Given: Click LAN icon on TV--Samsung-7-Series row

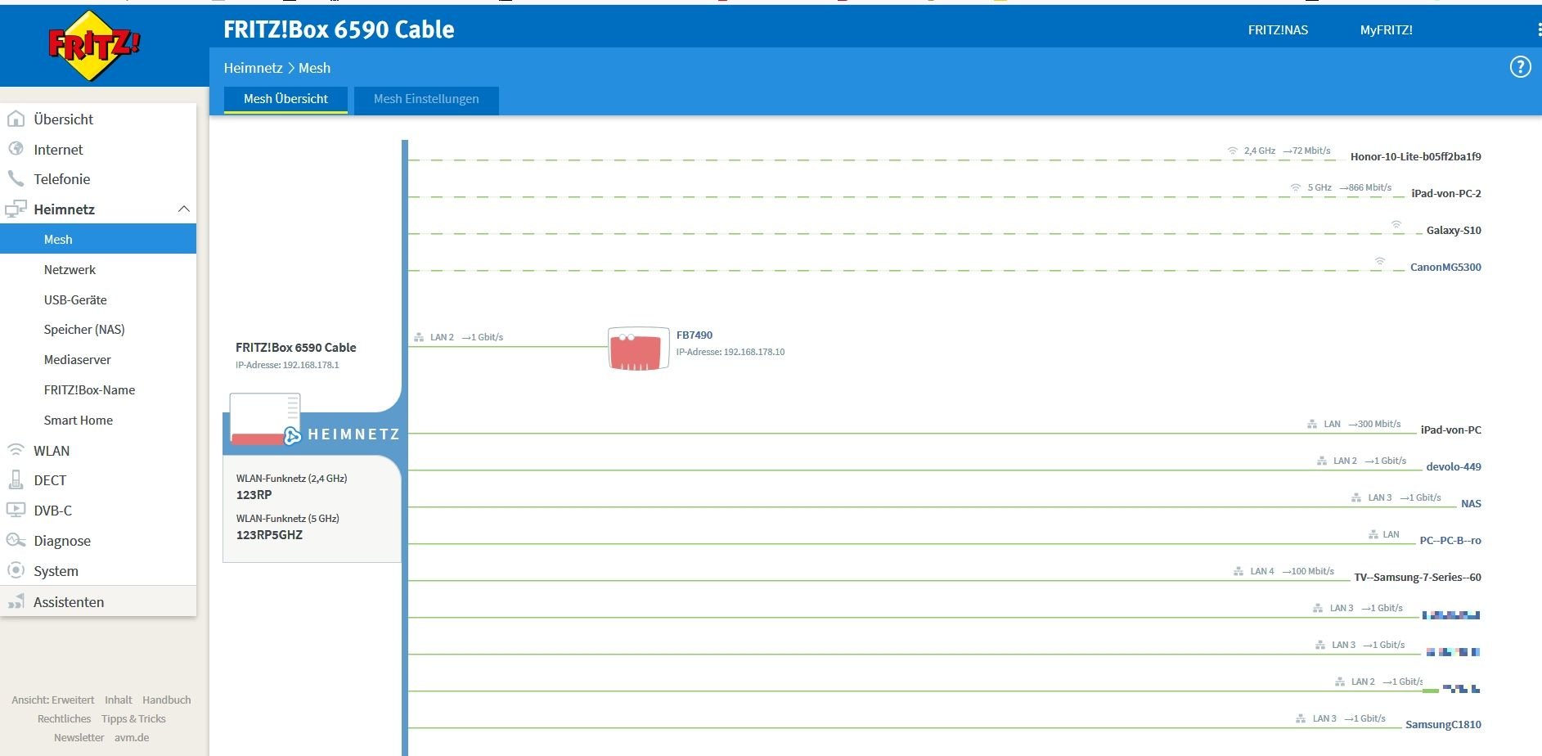Looking at the screenshot, I should [x=1239, y=571].
